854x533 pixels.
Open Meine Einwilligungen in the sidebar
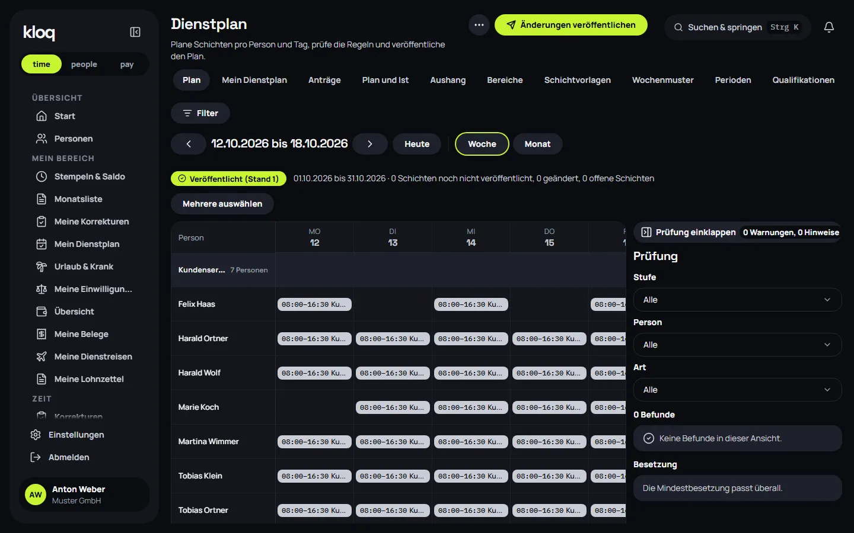pyautogui.click(x=84, y=289)
